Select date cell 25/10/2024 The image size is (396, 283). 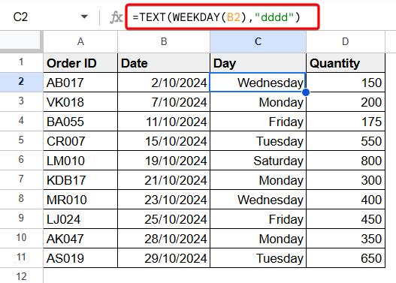coord(164,219)
